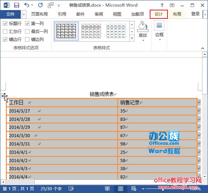Switch to the 引用 tab

62,14
